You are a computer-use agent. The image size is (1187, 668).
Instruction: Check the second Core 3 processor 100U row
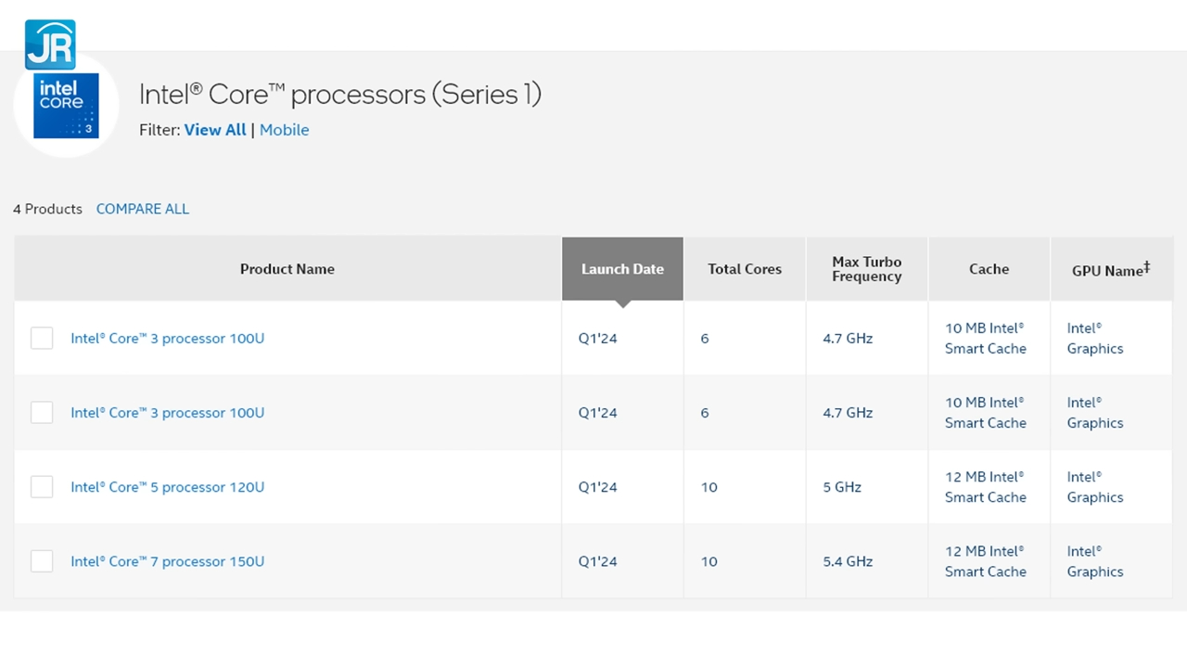(41, 412)
